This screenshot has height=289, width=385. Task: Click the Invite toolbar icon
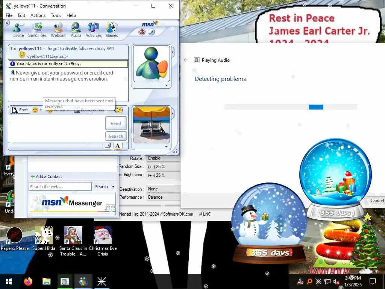(18, 30)
